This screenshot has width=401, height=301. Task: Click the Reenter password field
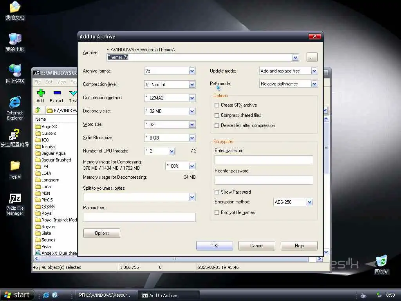click(264, 180)
